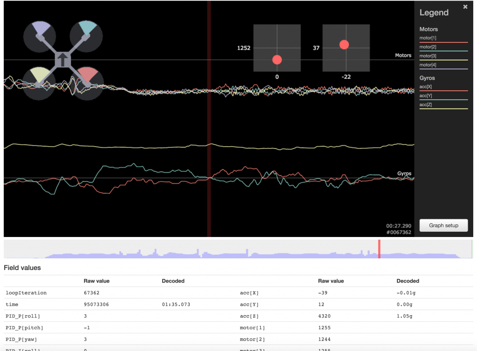Click the red dot in left stick box
Image resolution: width=477 pixels, height=351 pixels.
[277, 60]
